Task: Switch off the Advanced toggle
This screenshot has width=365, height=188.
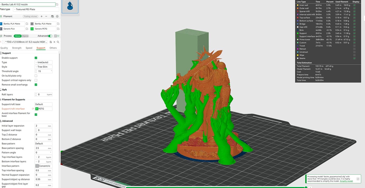Action: tap(50, 36)
